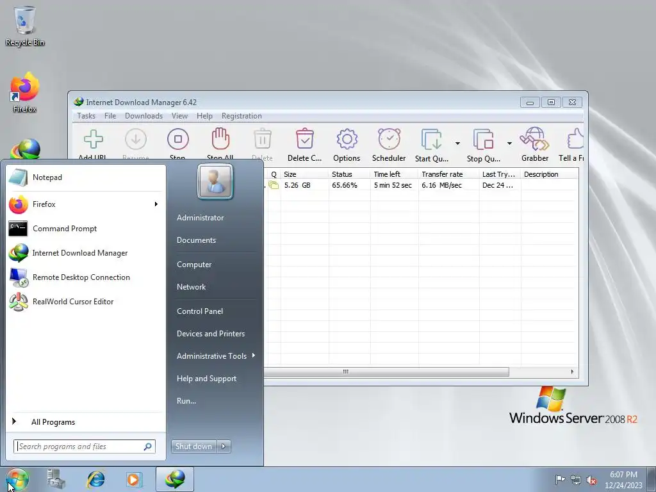Image resolution: width=656 pixels, height=492 pixels.
Task: Click the Stop All hand icon
Action: pyautogui.click(x=220, y=138)
